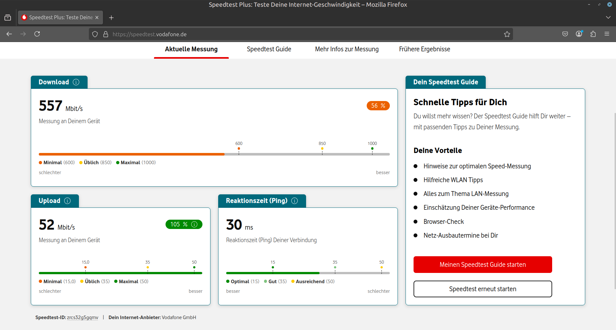Expand the list all tabs chevron
616x330 pixels.
[608, 17]
